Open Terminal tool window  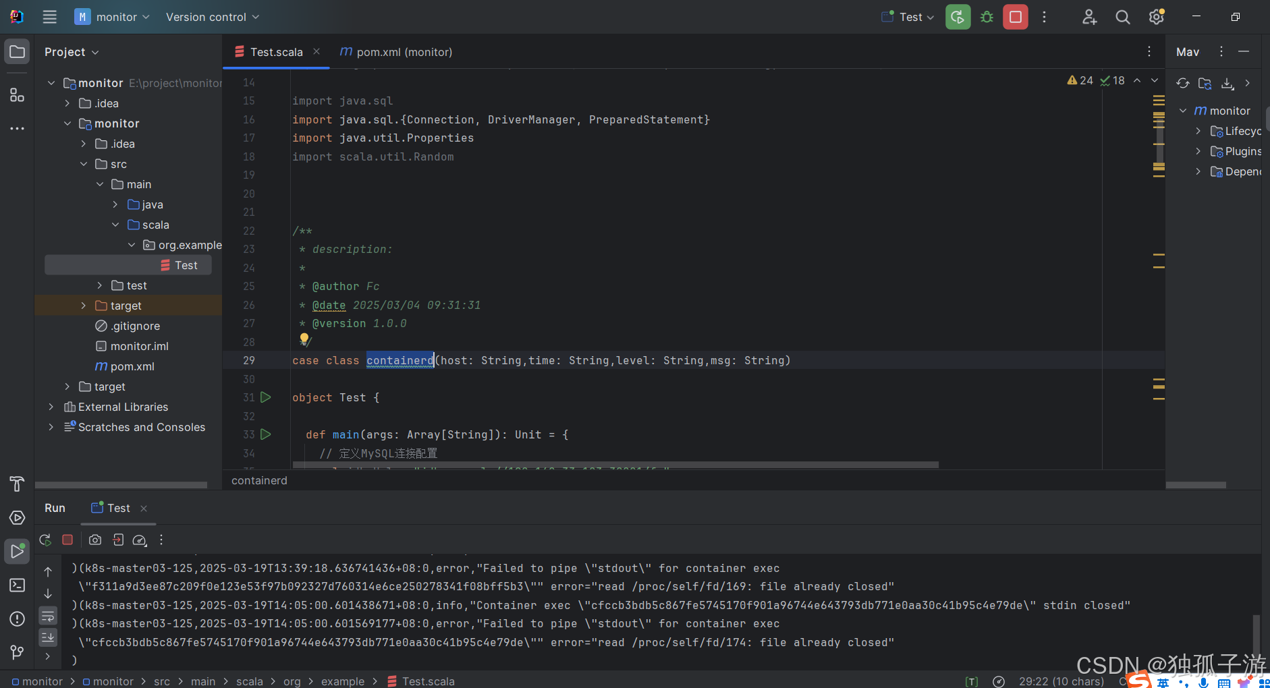[x=17, y=585]
